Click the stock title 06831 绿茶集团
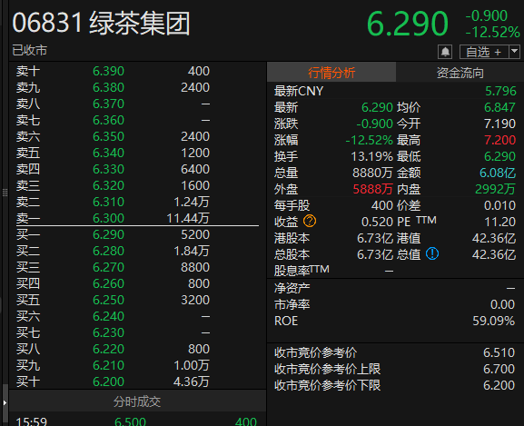Viewport: 524px width, 426px height. [101, 23]
